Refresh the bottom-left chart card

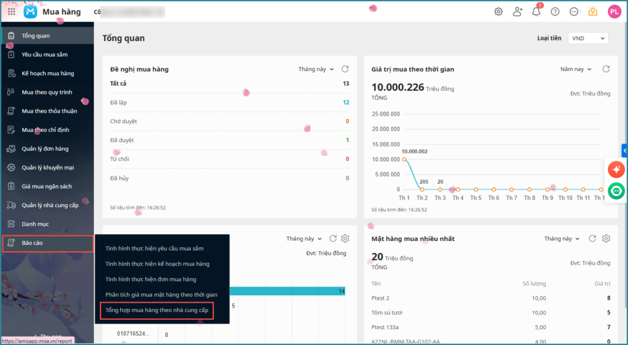coord(333,238)
